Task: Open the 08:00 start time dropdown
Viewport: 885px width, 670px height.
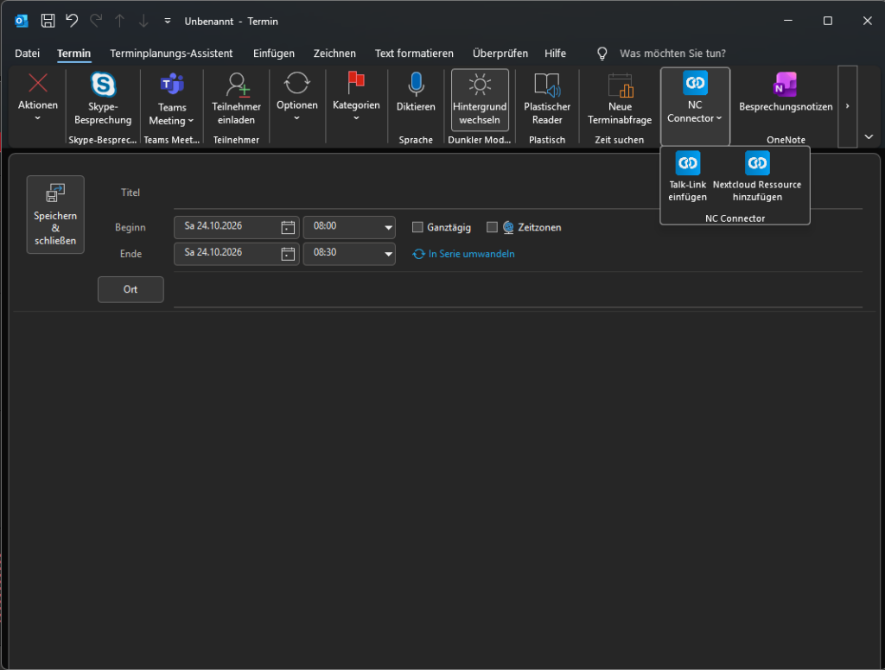Action: [x=388, y=227]
